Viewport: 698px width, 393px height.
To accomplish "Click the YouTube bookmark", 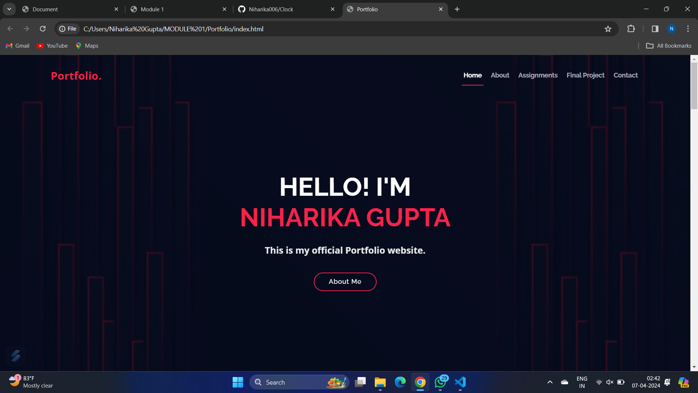I will (x=52, y=46).
